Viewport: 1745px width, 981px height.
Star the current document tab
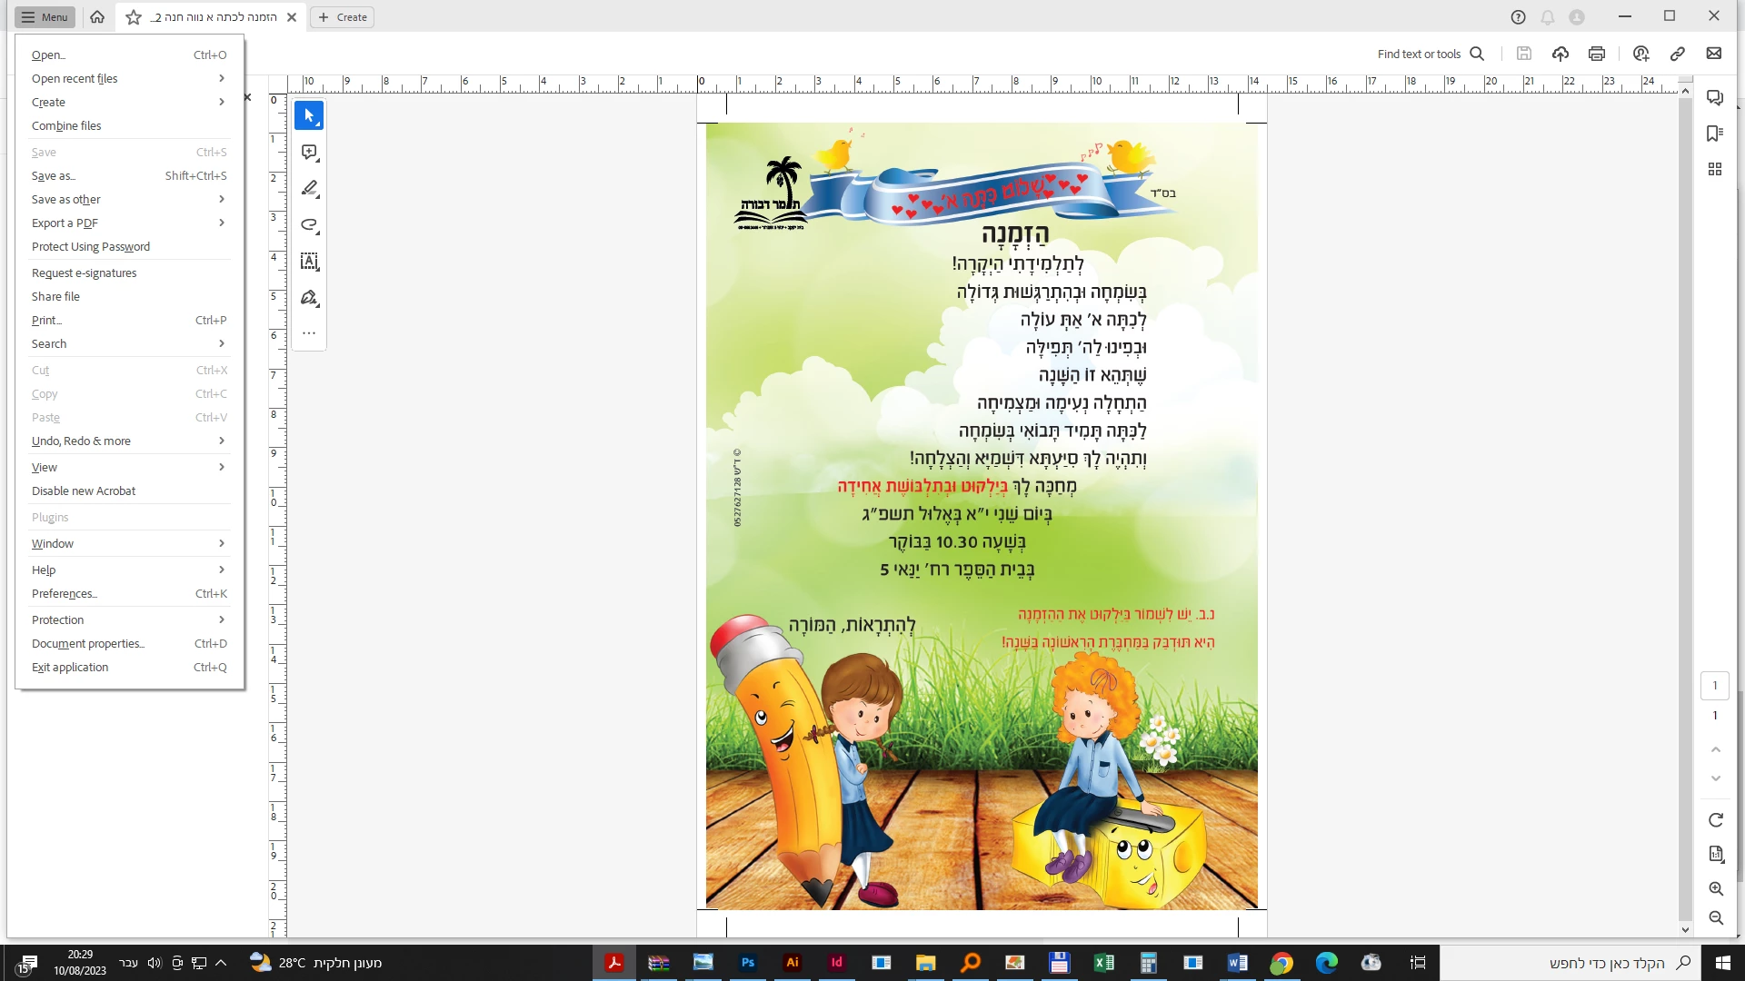[134, 17]
